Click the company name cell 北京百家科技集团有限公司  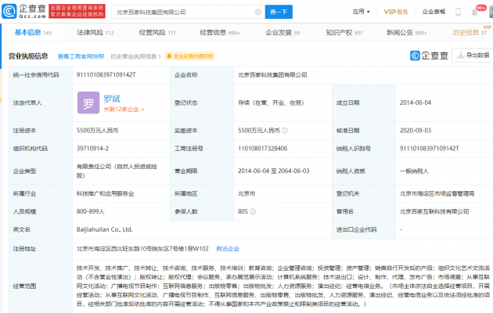point(272,75)
